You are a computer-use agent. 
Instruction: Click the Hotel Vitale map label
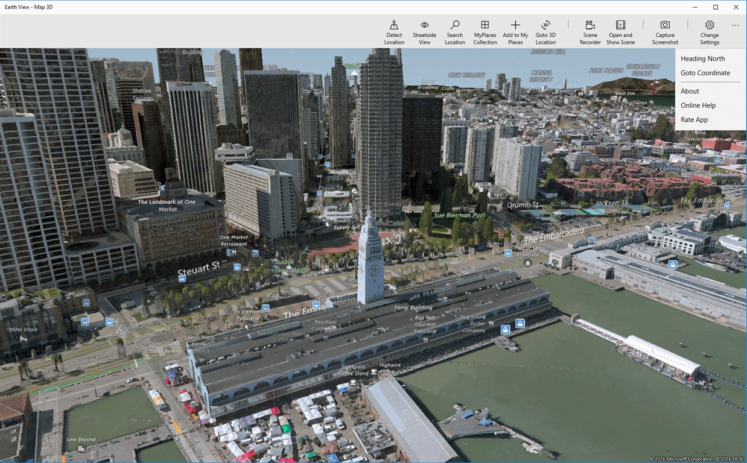[24, 330]
